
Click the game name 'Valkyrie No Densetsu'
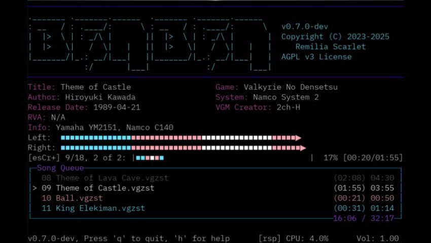click(x=291, y=87)
